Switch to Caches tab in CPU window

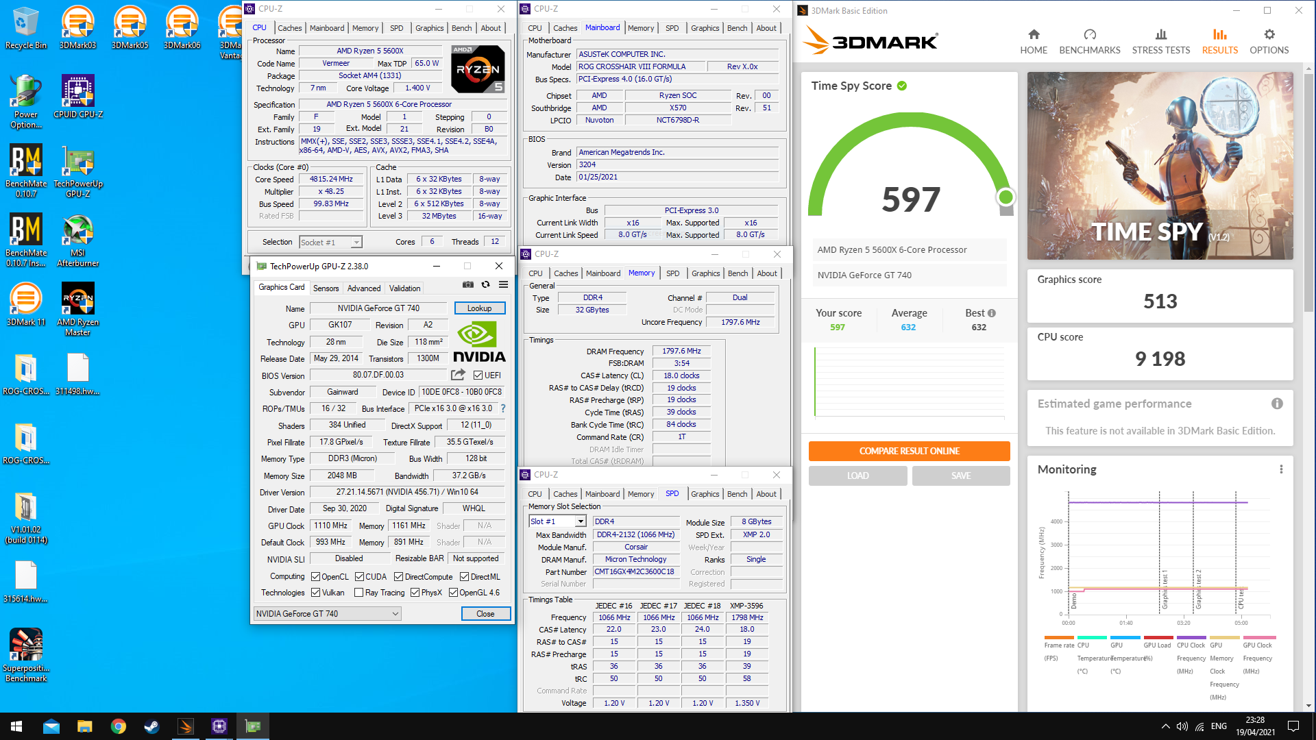click(289, 28)
